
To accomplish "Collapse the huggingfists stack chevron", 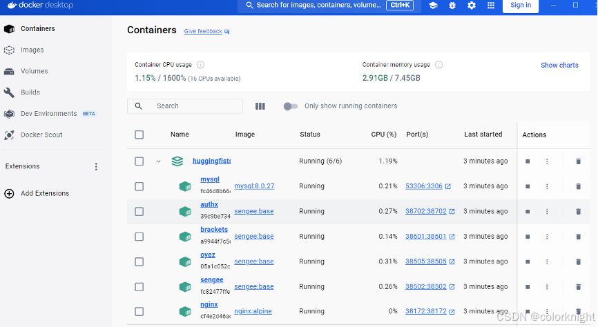I will pos(158,161).
